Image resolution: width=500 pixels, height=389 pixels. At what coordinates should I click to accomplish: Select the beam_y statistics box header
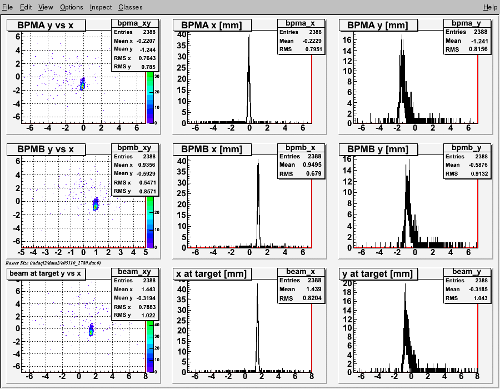pos(467,272)
